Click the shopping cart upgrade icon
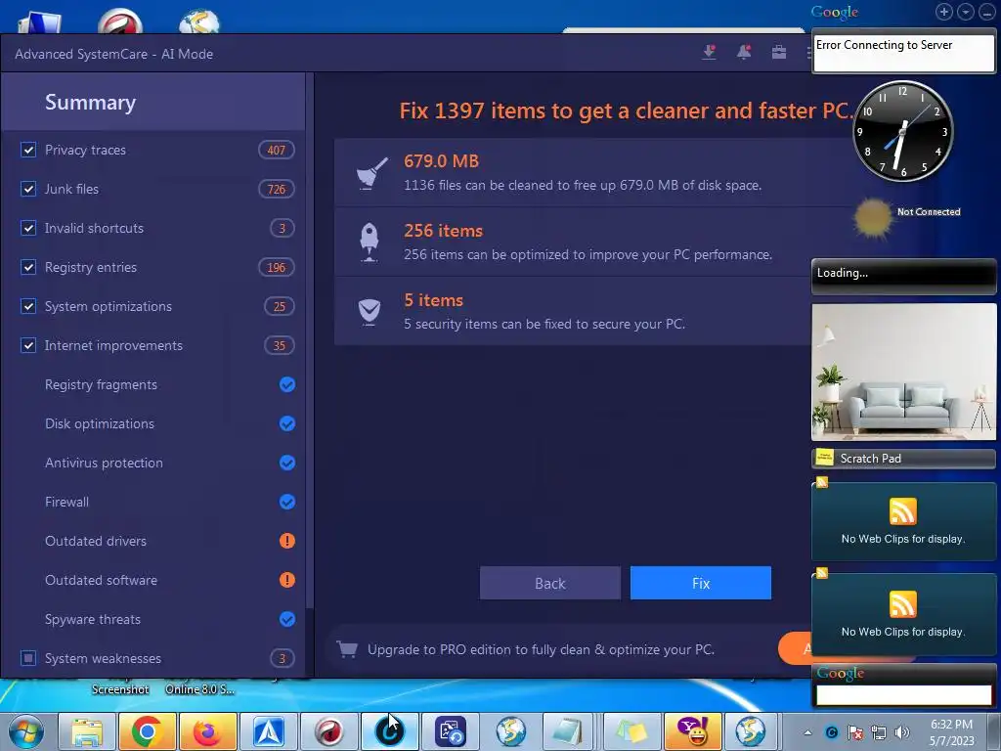The width and height of the screenshot is (1001, 751). coord(347,649)
